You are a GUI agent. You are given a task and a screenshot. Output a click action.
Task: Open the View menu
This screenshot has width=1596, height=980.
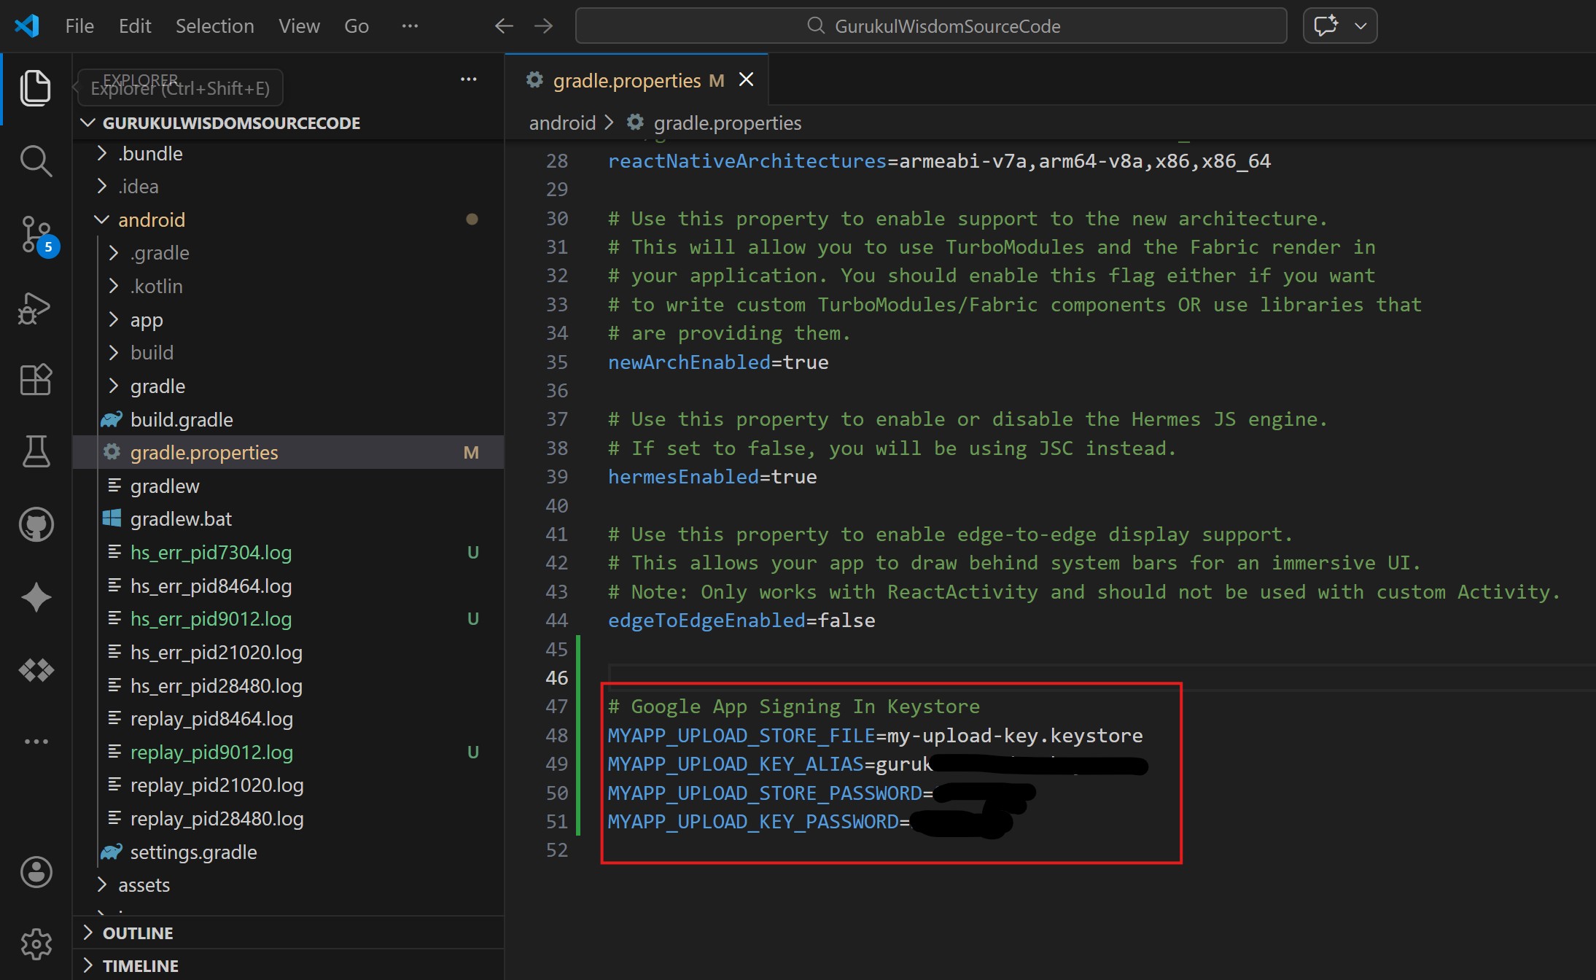pos(299,26)
